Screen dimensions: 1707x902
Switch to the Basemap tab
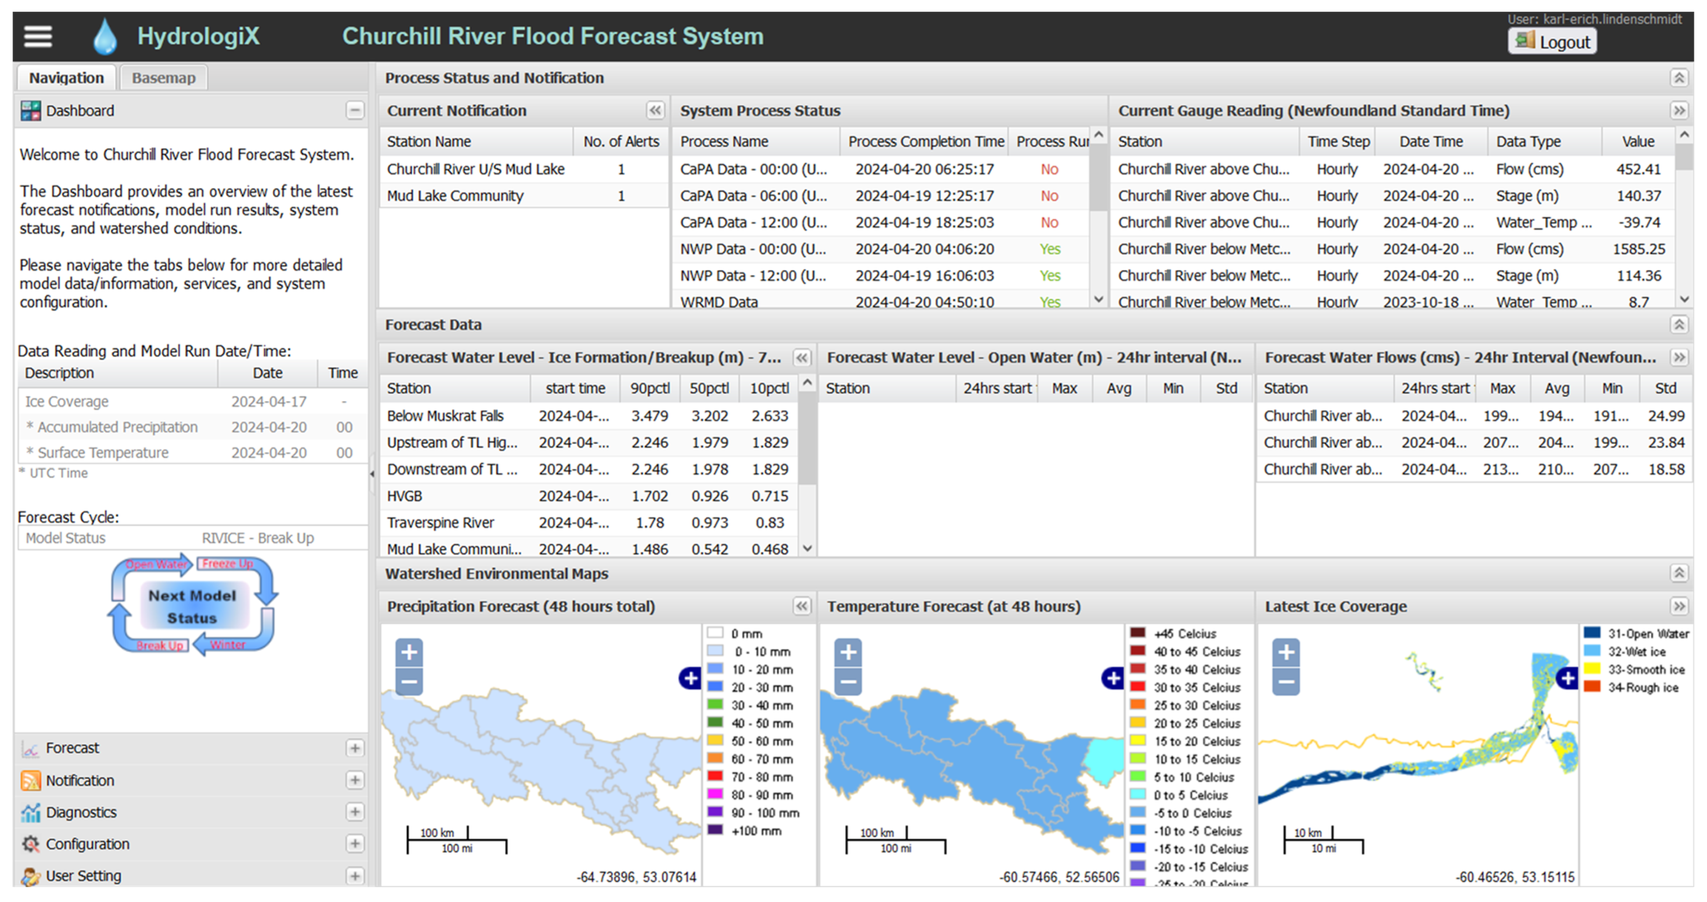click(163, 78)
